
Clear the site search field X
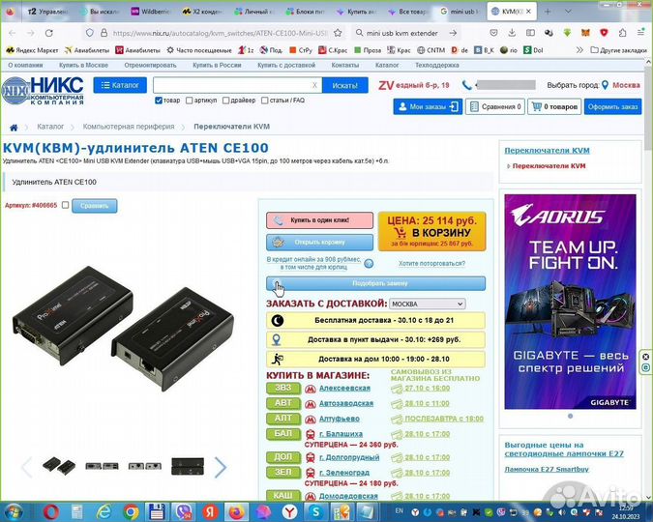(314, 85)
